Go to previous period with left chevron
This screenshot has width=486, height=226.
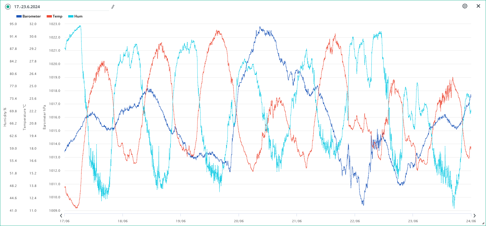(61, 216)
